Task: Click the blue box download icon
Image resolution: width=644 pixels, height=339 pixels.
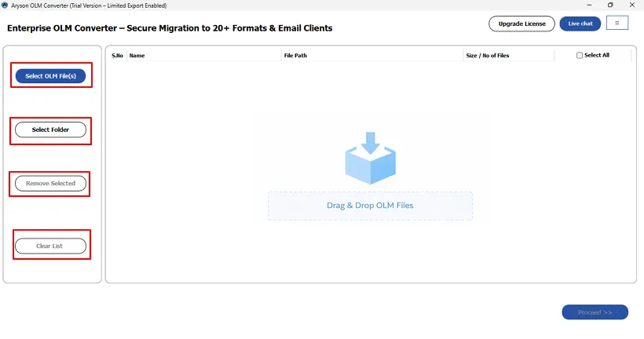Action: point(371,158)
